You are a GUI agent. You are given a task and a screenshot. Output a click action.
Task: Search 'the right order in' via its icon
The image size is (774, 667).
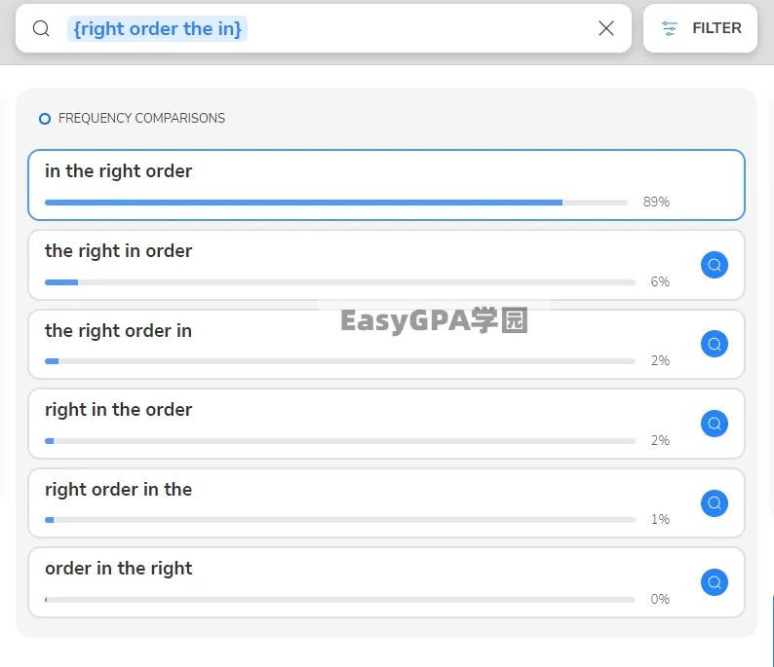point(715,344)
